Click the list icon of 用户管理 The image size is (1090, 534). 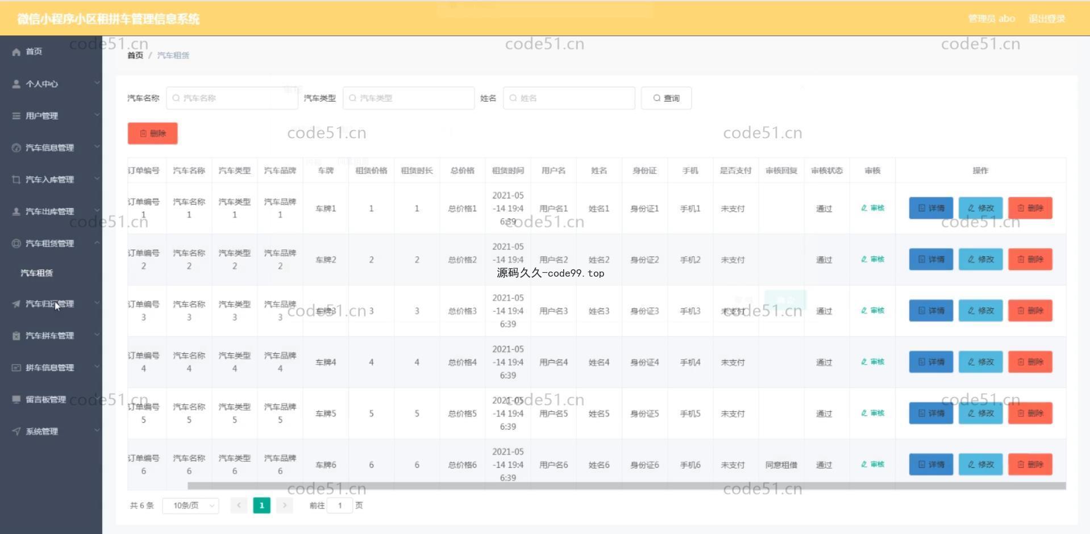pyautogui.click(x=16, y=115)
